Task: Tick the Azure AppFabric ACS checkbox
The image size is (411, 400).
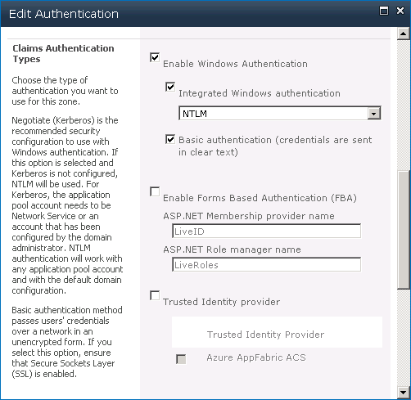Action: pyautogui.click(x=181, y=359)
